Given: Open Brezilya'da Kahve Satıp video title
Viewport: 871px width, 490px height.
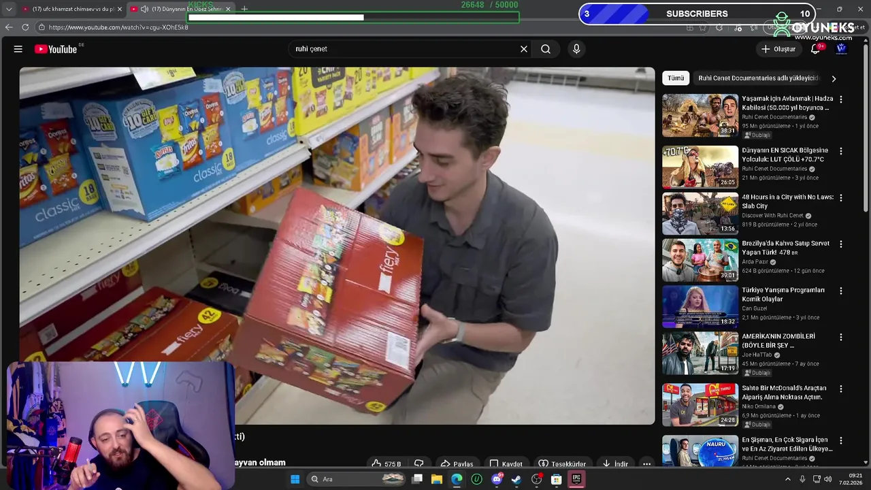Looking at the screenshot, I should (786, 248).
